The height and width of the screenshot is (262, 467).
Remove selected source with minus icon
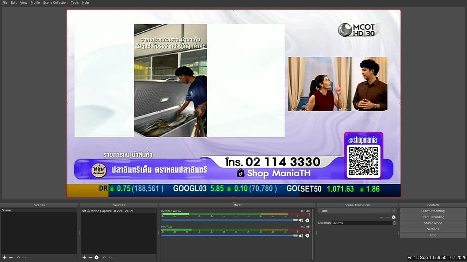point(90,257)
